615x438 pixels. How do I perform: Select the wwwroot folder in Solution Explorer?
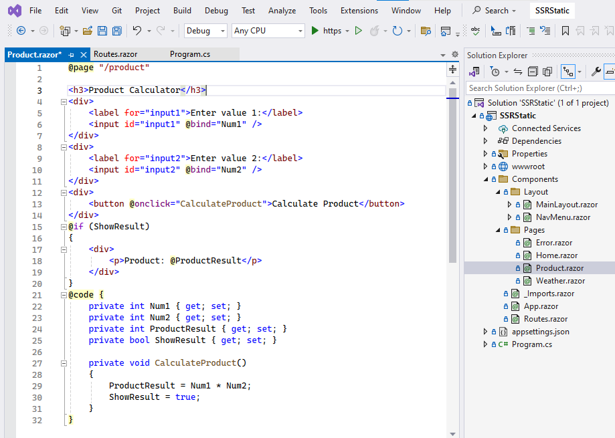click(x=528, y=167)
